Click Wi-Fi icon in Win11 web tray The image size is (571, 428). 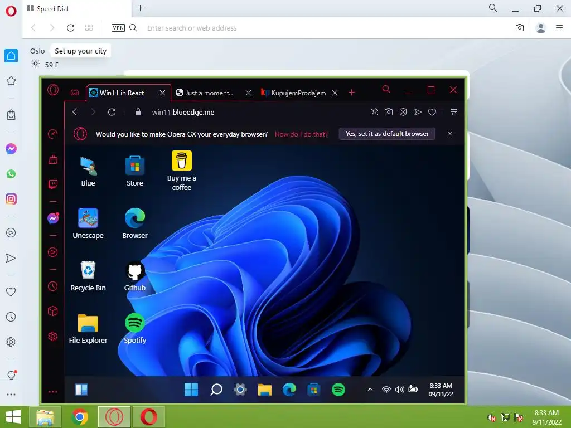[x=386, y=390]
